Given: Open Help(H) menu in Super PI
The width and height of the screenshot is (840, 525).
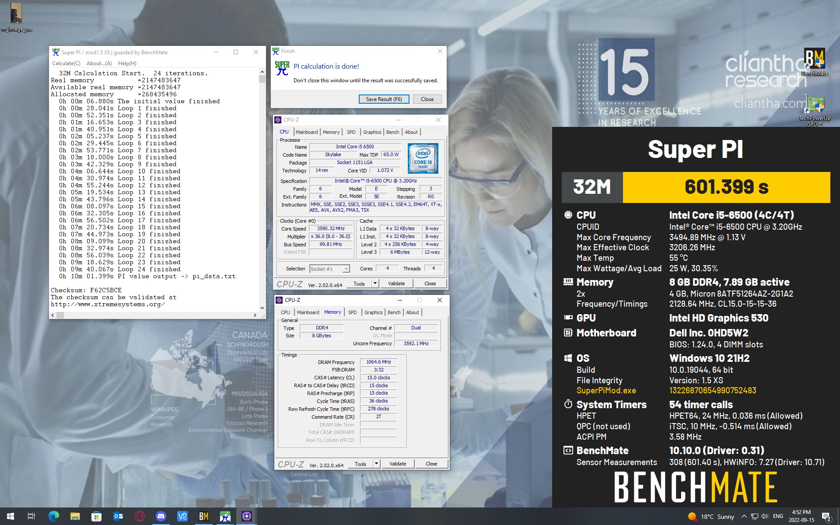Looking at the screenshot, I should 127,63.
